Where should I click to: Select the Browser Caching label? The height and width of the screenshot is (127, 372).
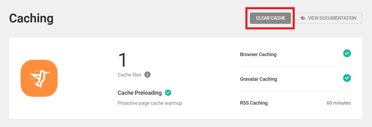coord(258,55)
